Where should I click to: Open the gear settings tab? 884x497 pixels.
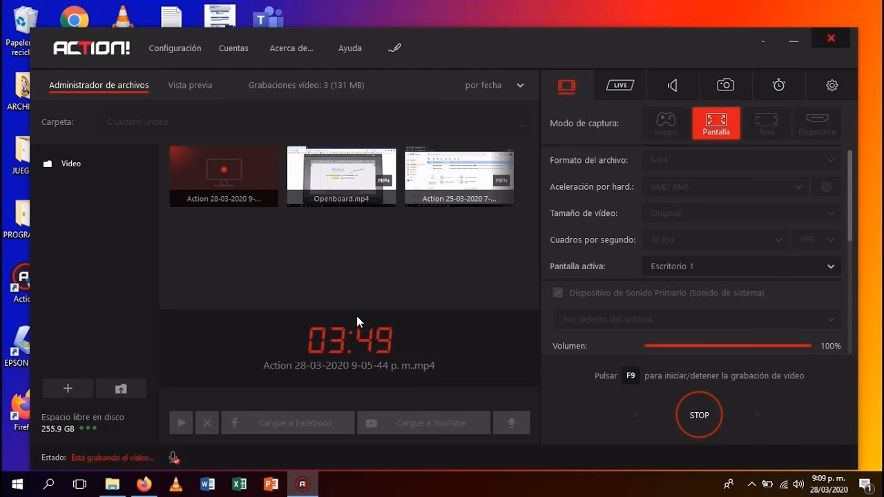click(832, 86)
